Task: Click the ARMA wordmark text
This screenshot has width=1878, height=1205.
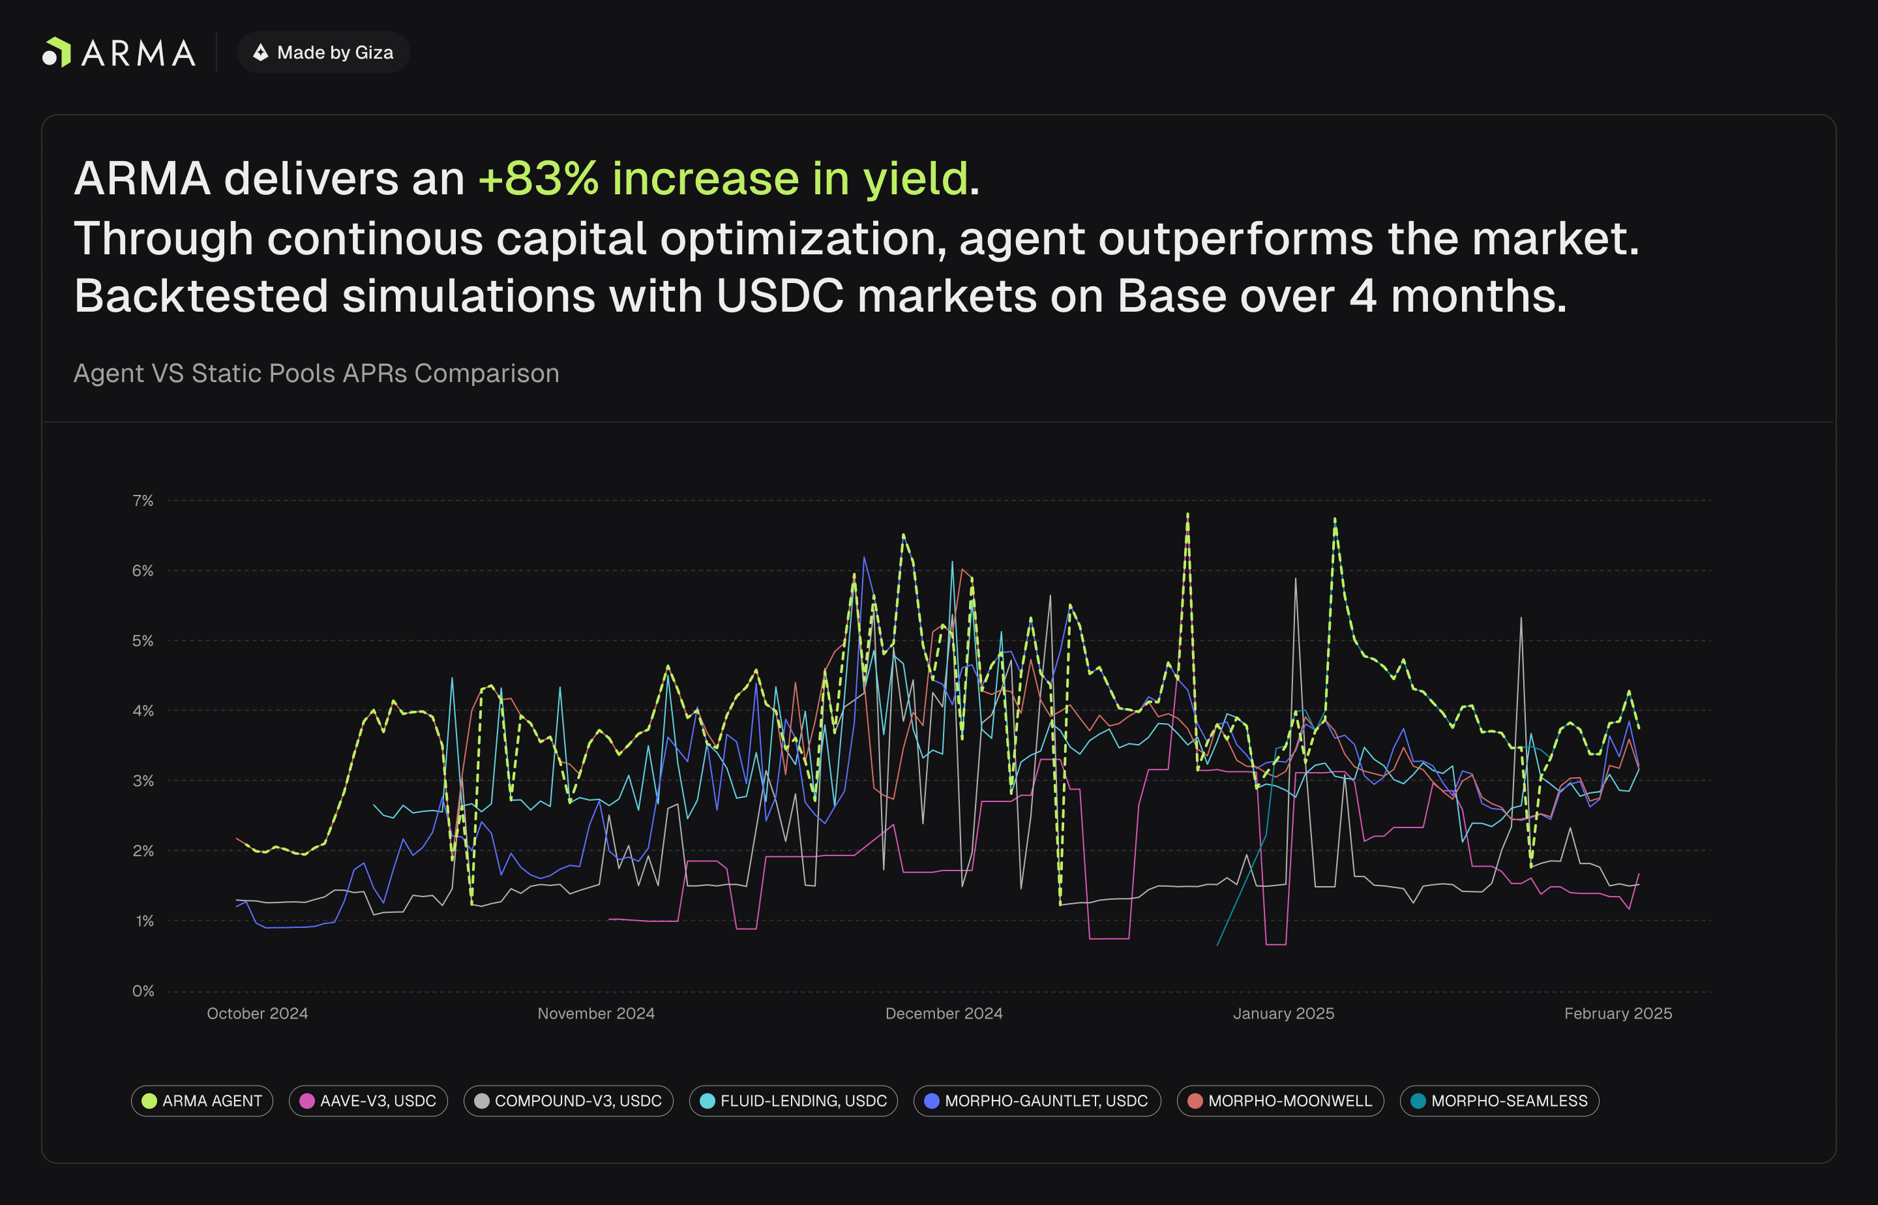Action: [x=138, y=53]
